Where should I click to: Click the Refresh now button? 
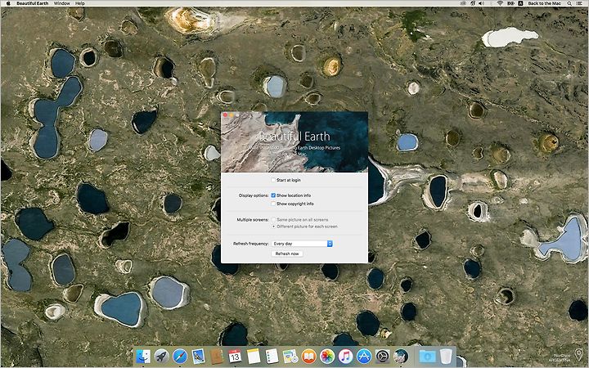(287, 254)
